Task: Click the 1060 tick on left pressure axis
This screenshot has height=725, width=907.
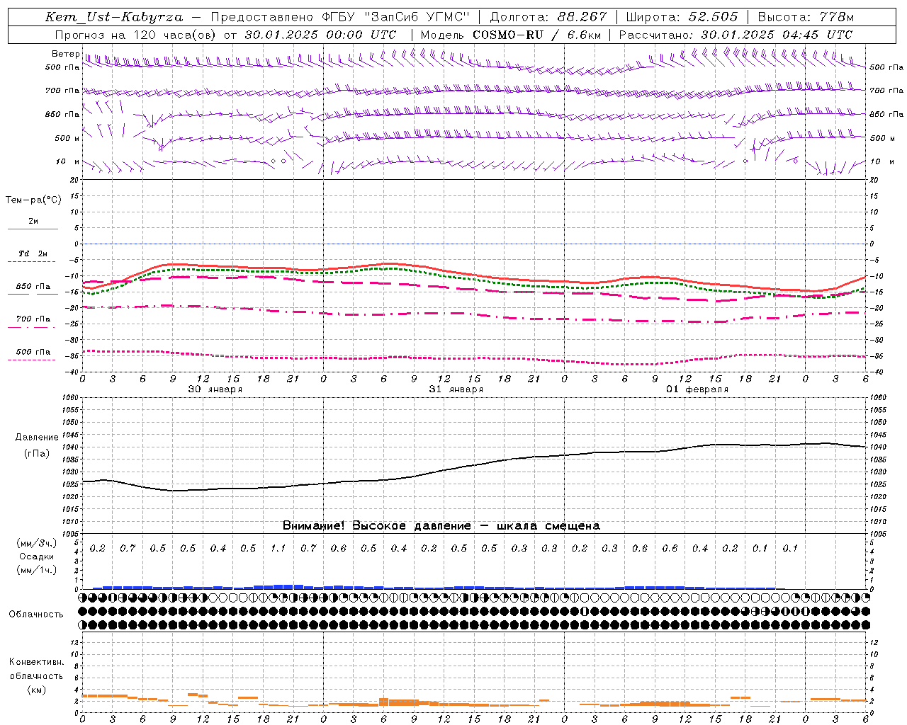Action: (71, 398)
